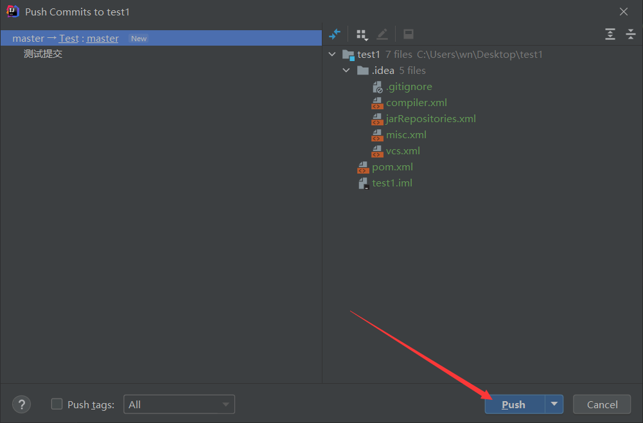Click the New badge on branch row

tap(139, 39)
